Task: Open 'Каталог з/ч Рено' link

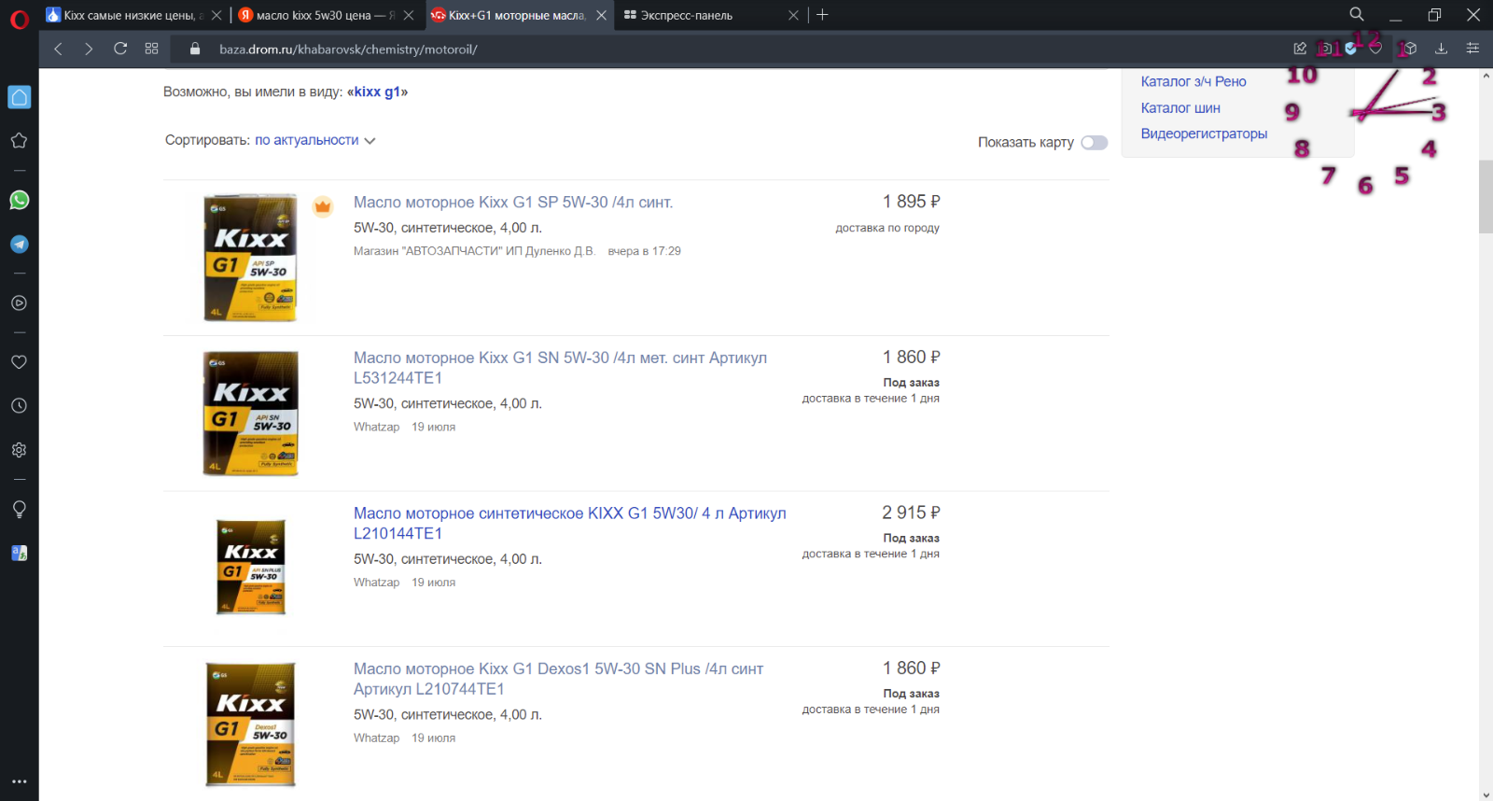Action: 1193,81
